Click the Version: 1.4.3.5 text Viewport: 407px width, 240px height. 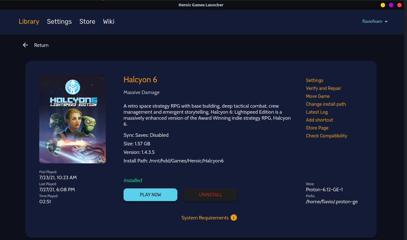click(x=139, y=152)
